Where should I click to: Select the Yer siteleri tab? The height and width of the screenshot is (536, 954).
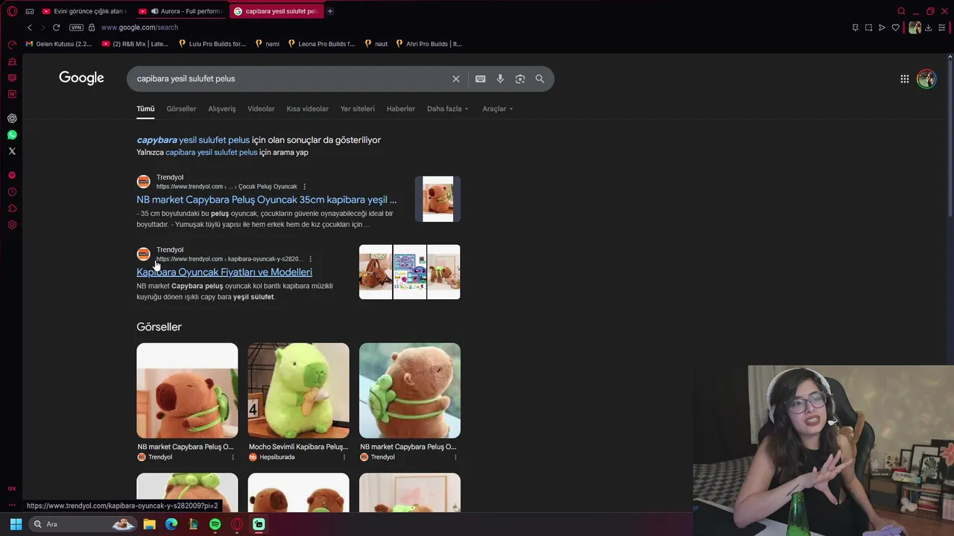point(358,109)
